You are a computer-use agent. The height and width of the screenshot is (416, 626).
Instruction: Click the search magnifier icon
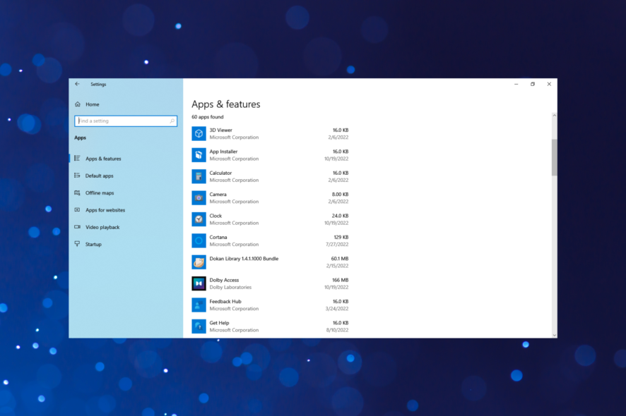[x=172, y=121]
